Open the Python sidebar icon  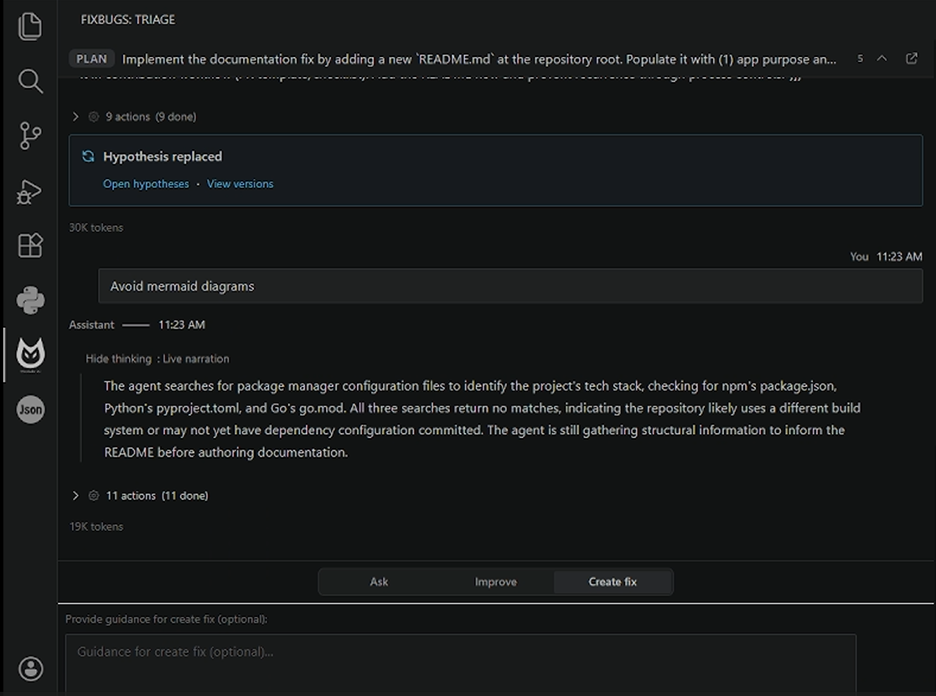(x=30, y=300)
